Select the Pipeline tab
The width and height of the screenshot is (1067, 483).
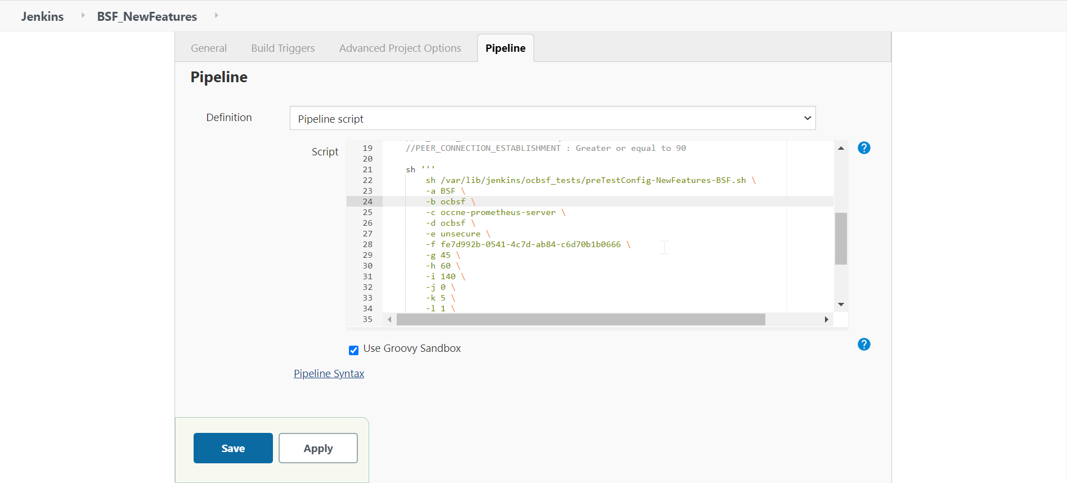click(x=505, y=48)
